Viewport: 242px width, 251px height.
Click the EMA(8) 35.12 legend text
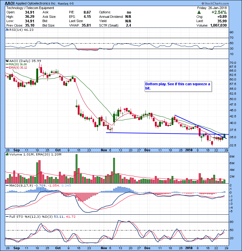(18, 67)
